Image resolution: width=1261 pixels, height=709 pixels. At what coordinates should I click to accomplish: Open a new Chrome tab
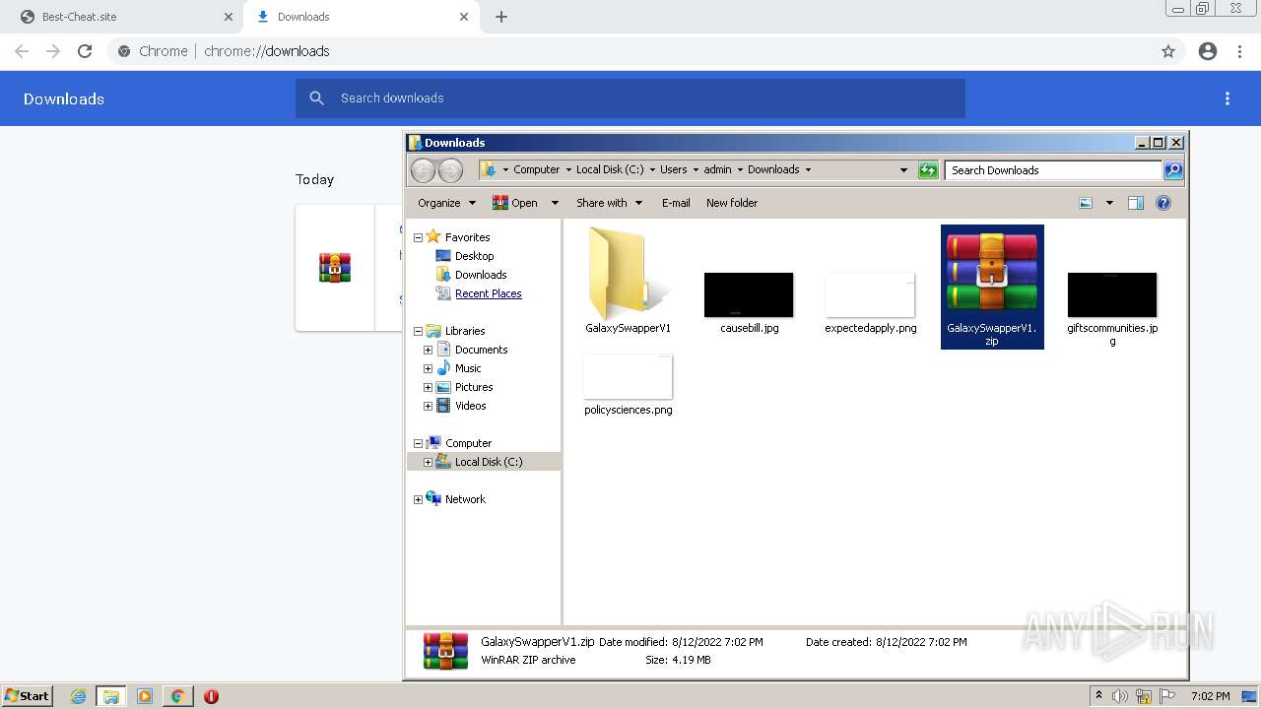tap(501, 17)
